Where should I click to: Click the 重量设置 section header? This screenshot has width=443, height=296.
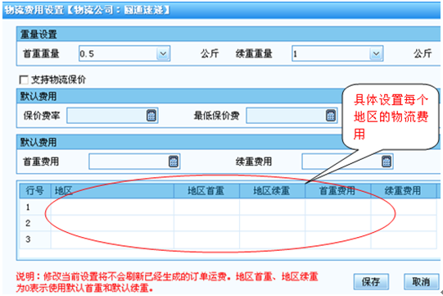point(228,34)
